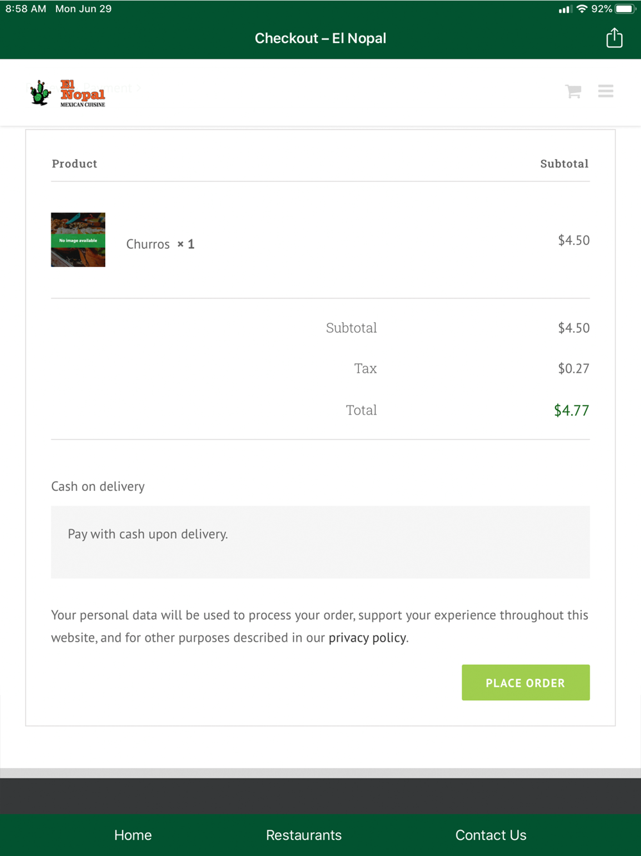Select Cash on delivery payment method
The width and height of the screenshot is (641, 856).
tap(98, 486)
